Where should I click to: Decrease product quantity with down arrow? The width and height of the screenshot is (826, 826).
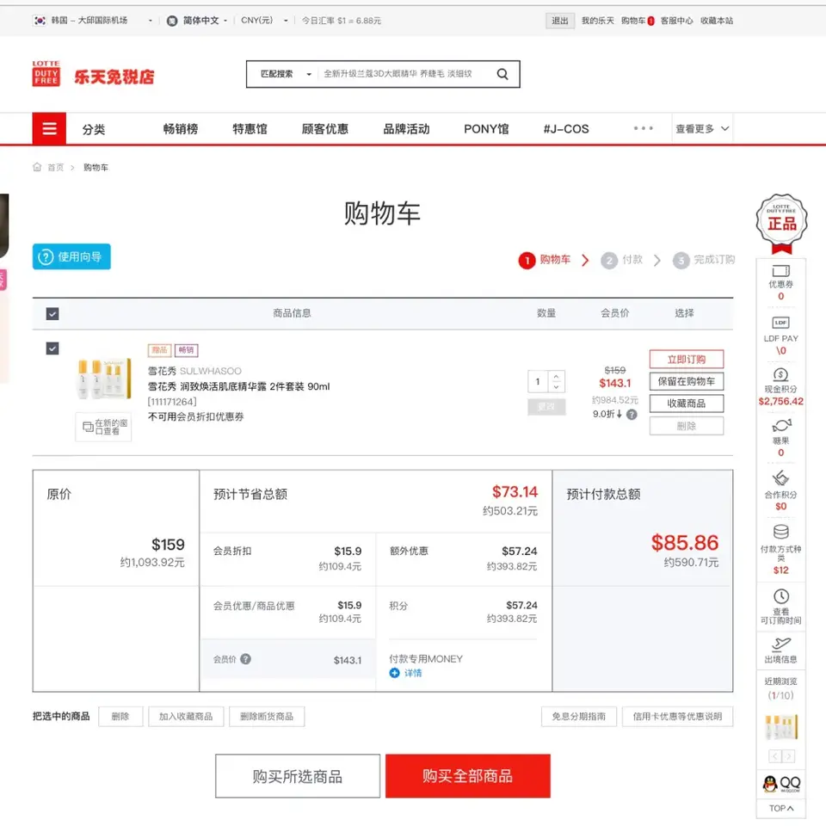tap(557, 387)
